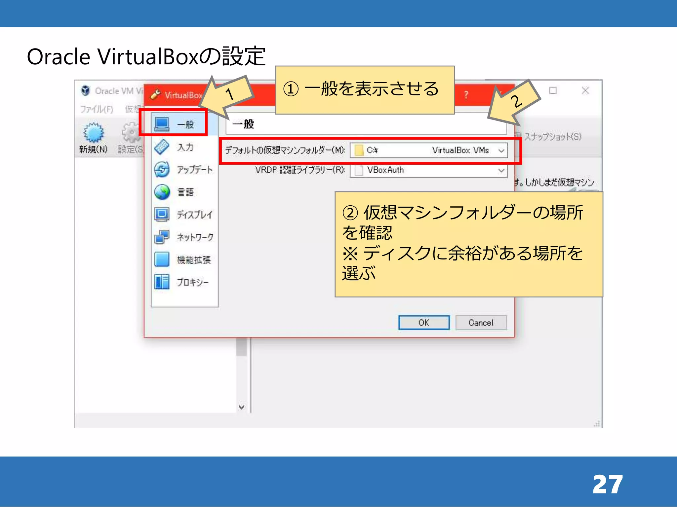
Task: Open the 機能拡張 (Extensions) settings category
Action: tap(184, 259)
